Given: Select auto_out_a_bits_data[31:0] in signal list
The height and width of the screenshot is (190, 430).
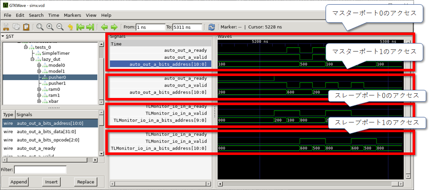Looking at the screenshot, I should [50, 132].
